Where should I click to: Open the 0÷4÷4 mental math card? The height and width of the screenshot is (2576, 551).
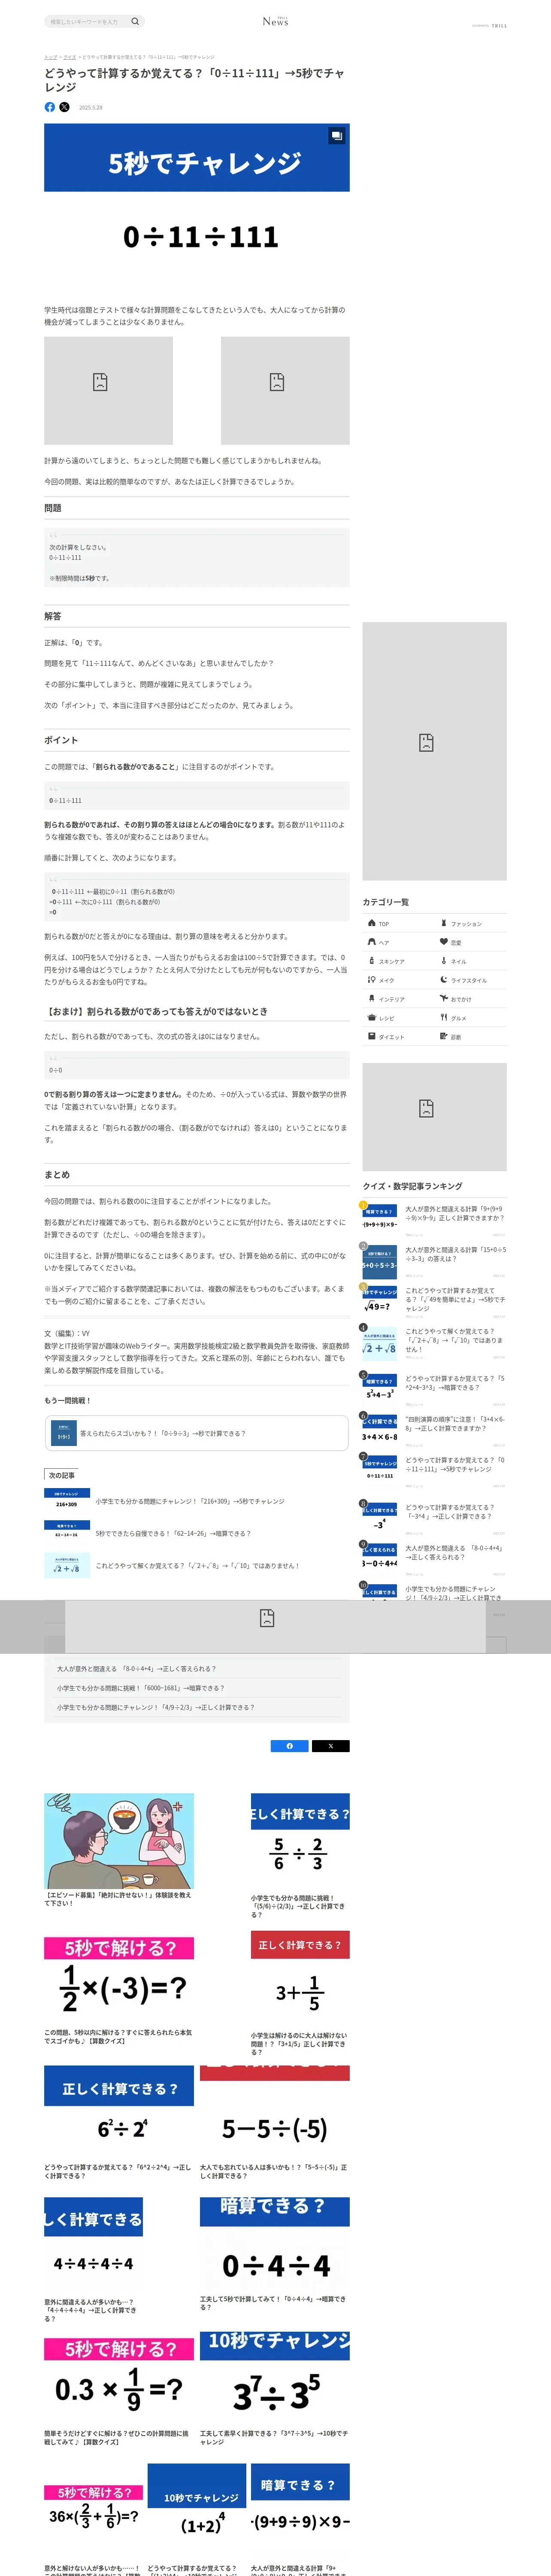pos(275,2253)
